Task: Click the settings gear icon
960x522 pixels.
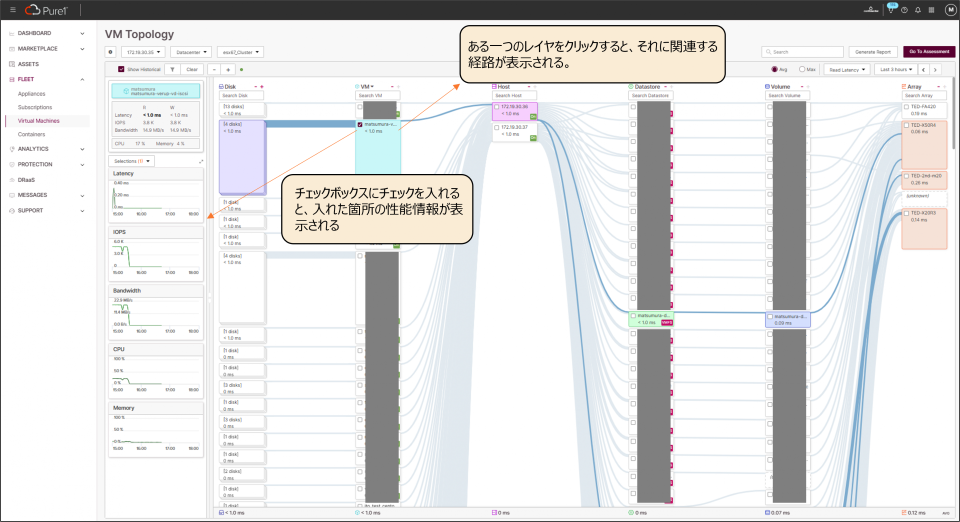Action: [x=110, y=52]
